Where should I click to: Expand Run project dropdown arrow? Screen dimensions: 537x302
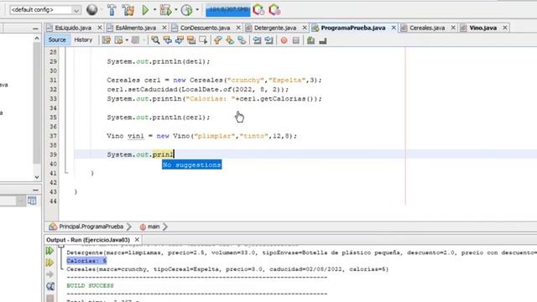154,10
